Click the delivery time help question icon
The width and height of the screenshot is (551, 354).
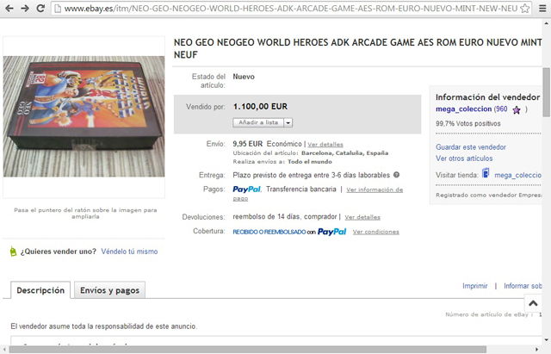click(396, 175)
